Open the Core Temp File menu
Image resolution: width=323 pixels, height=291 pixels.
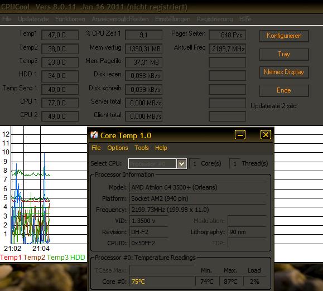(x=96, y=148)
